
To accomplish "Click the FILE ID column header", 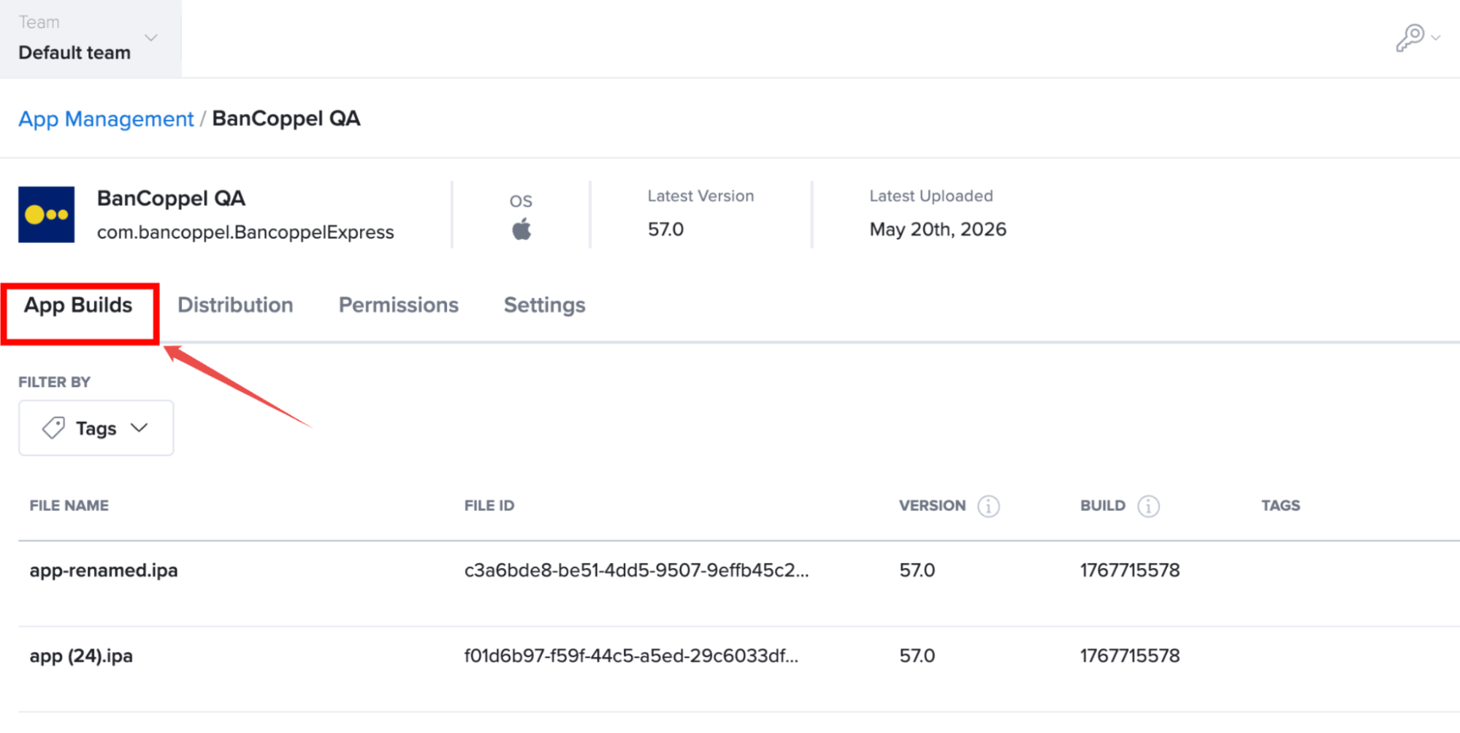I will [x=489, y=505].
